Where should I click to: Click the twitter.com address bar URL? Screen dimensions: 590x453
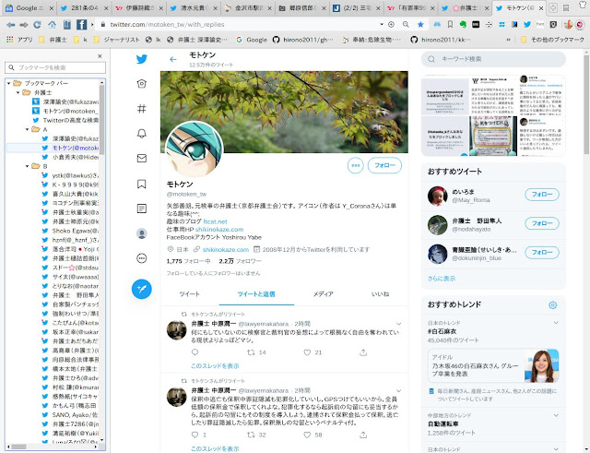167,25
